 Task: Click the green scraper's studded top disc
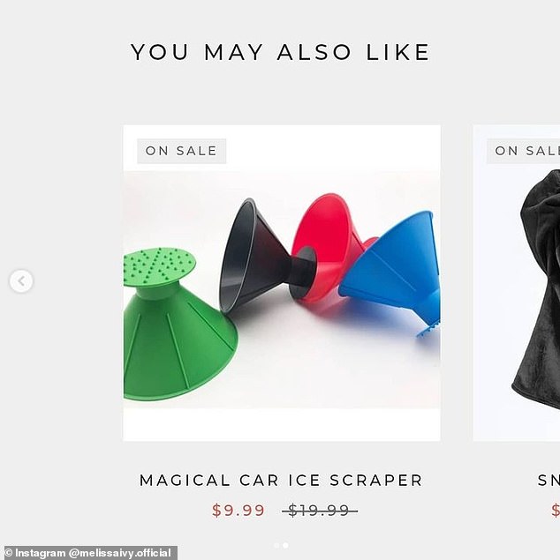click(160, 267)
